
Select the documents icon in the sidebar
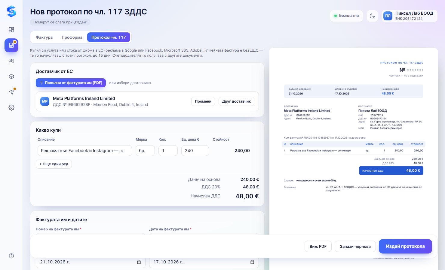(x=11, y=45)
